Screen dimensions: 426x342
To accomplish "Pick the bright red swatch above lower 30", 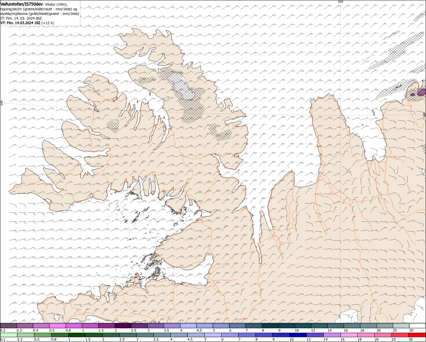I will tap(418, 335).
